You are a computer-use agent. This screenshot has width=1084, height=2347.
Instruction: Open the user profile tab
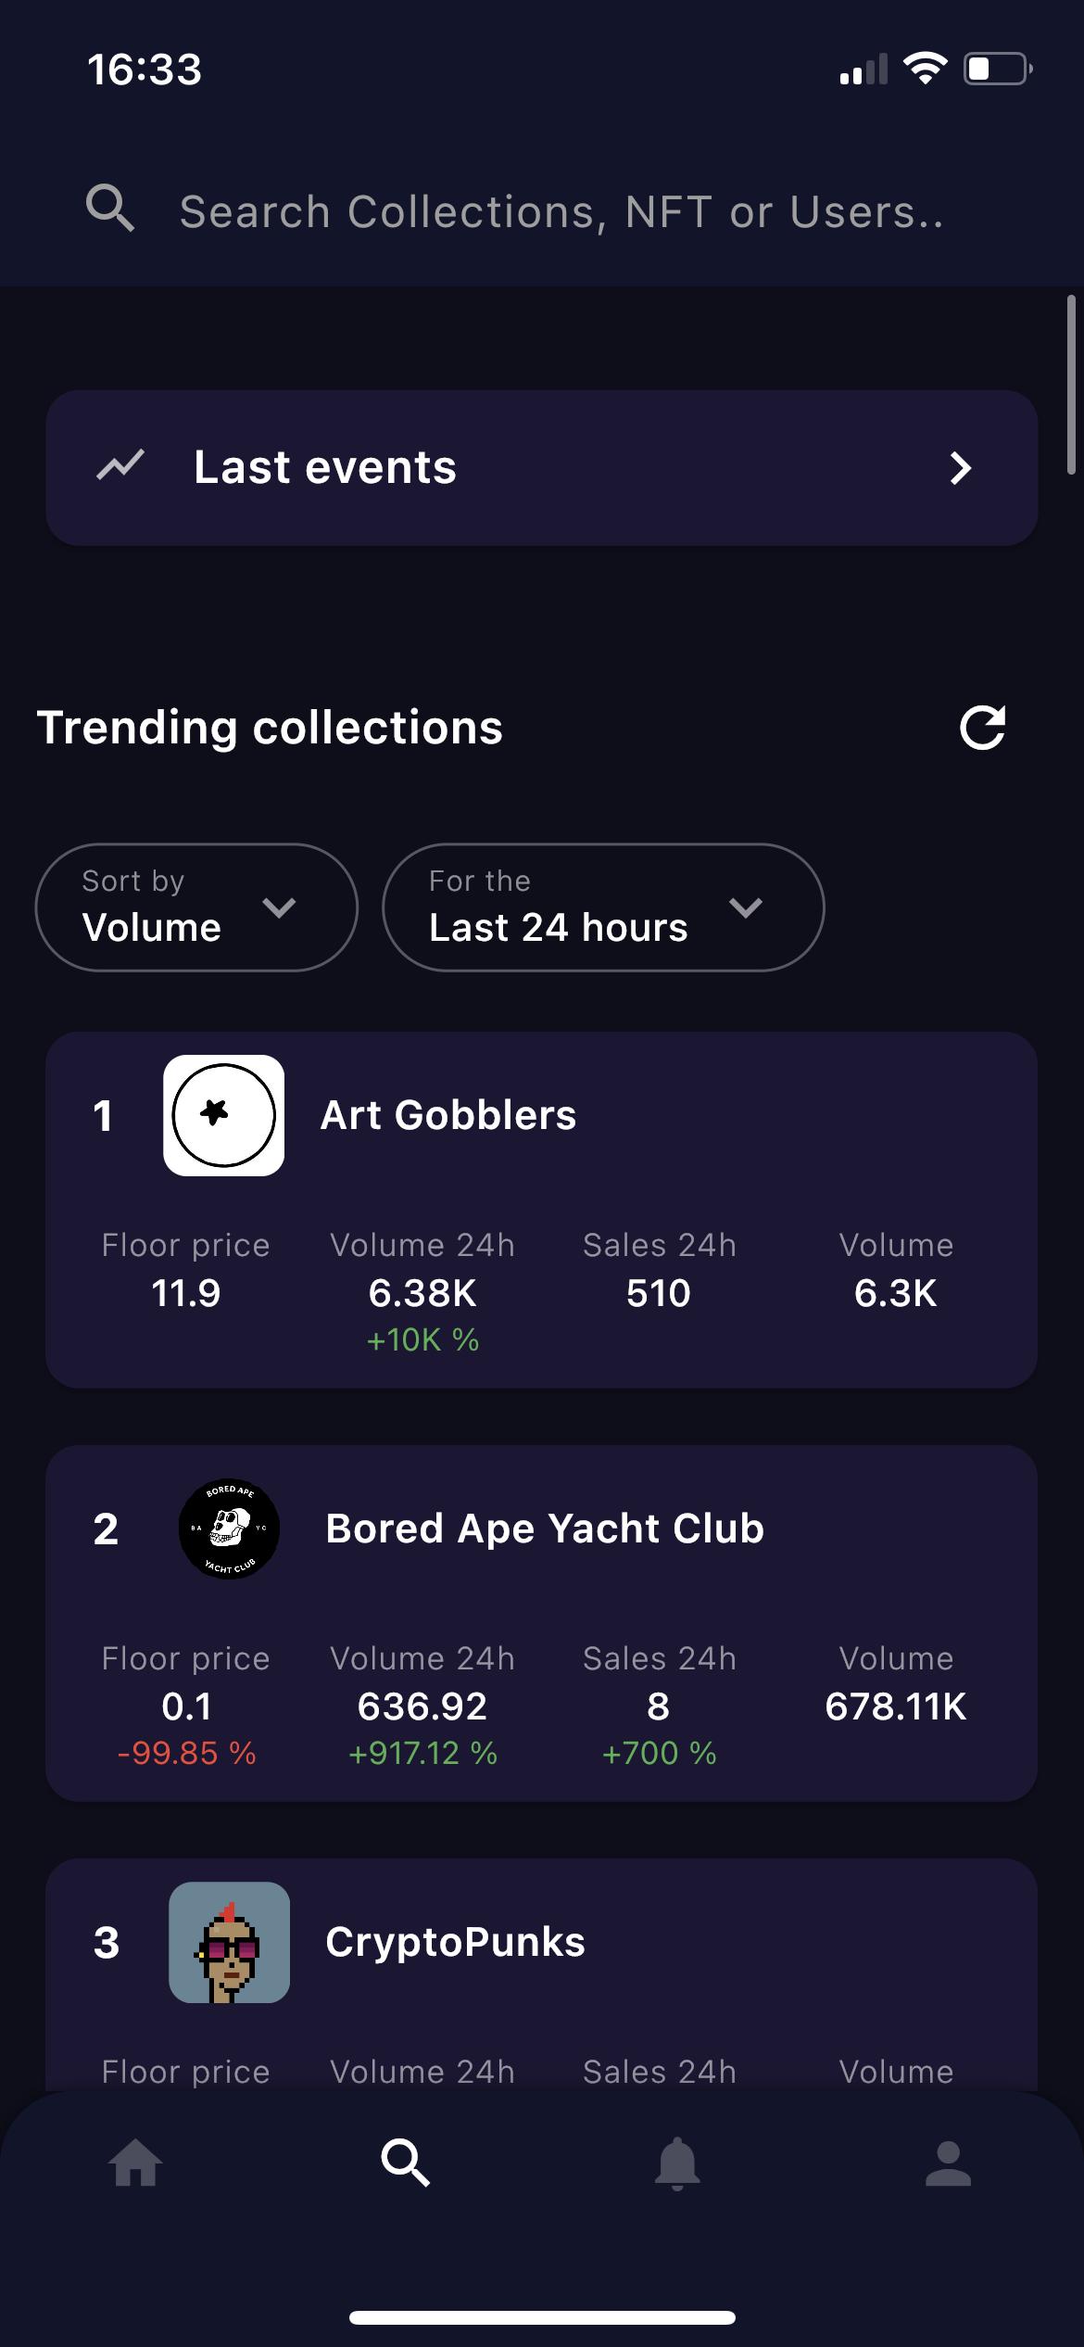[x=948, y=2163]
